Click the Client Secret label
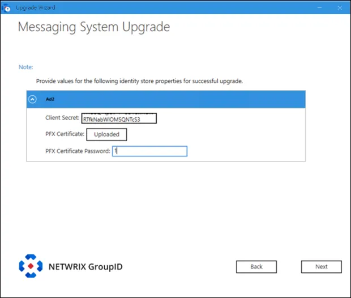 click(x=62, y=118)
